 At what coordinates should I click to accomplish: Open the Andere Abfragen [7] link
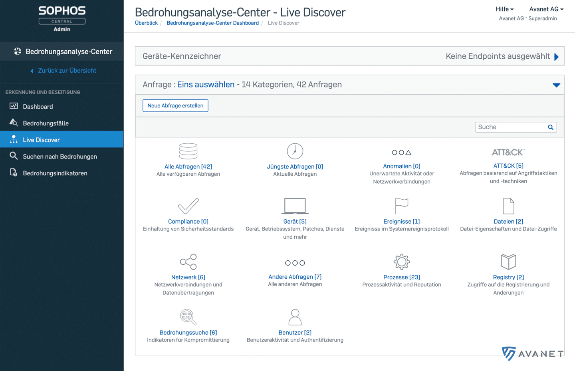click(x=295, y=277)
